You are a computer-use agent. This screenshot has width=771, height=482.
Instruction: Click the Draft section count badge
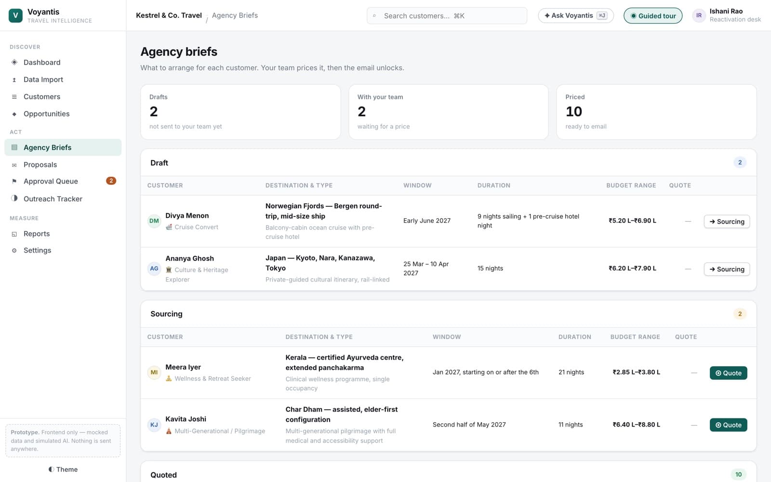point(740,162)
